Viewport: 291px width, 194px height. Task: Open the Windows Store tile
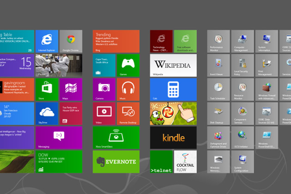click(x=47, y=89)
